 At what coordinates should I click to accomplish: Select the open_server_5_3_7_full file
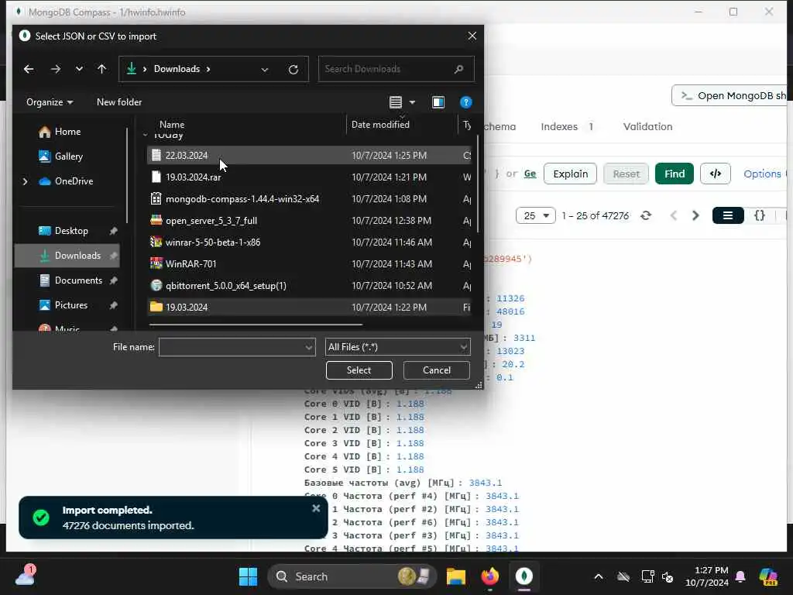pos(309,221)
